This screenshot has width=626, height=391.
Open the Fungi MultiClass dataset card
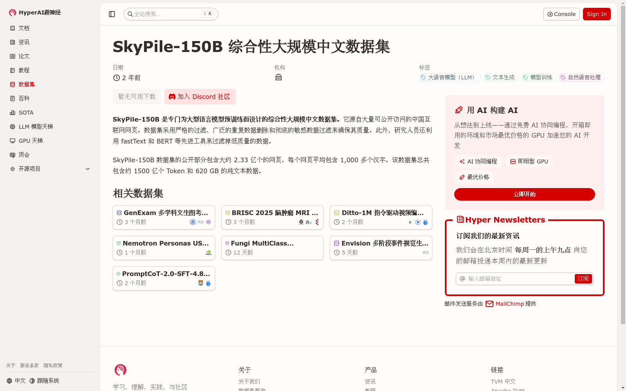tap(272, 248)
